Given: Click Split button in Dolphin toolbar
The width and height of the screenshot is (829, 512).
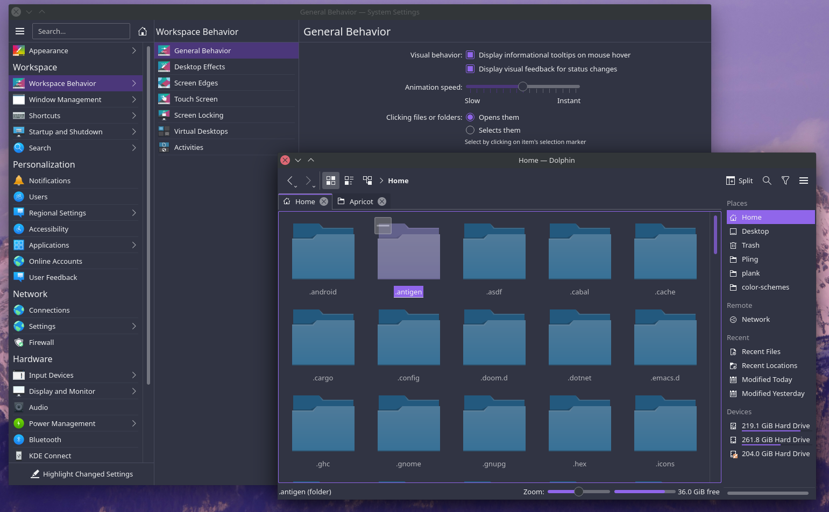Looking at the screenshot, I should click(x=739, y=181).
